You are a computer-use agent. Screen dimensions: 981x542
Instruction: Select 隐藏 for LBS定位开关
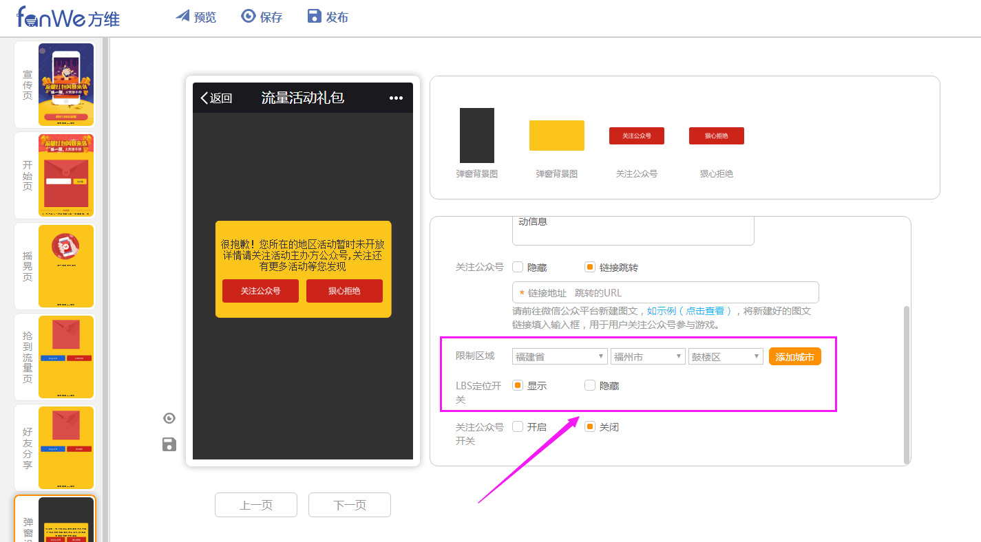pyautogui.click(x=590, y=386)
